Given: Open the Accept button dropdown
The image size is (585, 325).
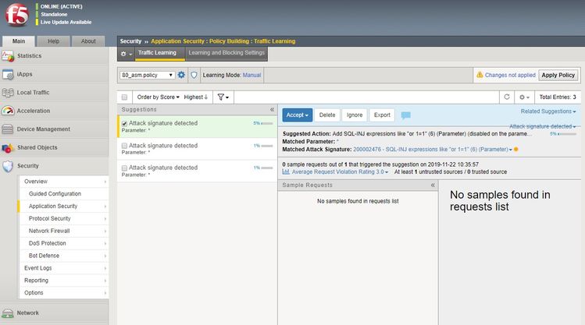Looking at the screenshot, I should (x=298, y=115).
